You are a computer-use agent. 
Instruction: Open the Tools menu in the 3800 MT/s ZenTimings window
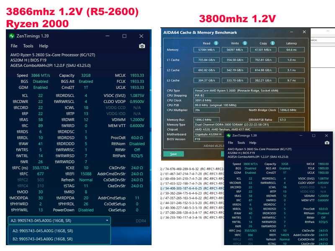(x=241, y=143)
